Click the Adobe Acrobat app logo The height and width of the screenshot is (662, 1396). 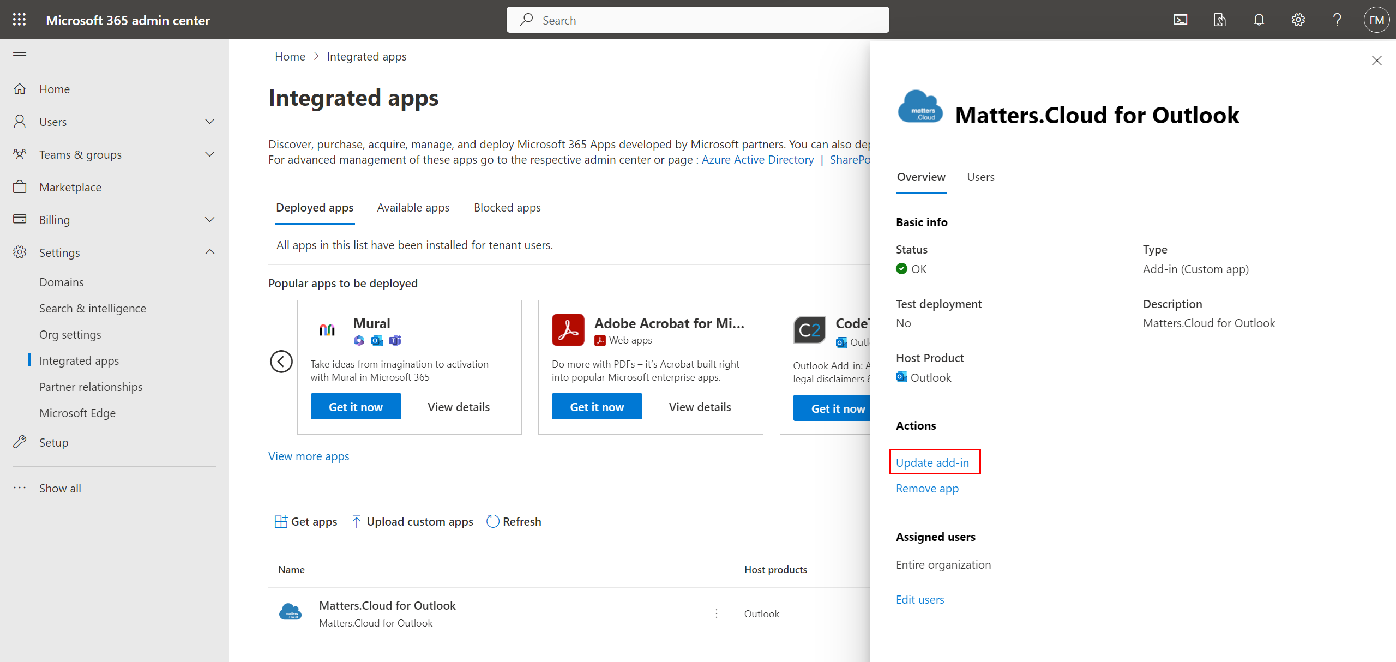click(568, 329)
